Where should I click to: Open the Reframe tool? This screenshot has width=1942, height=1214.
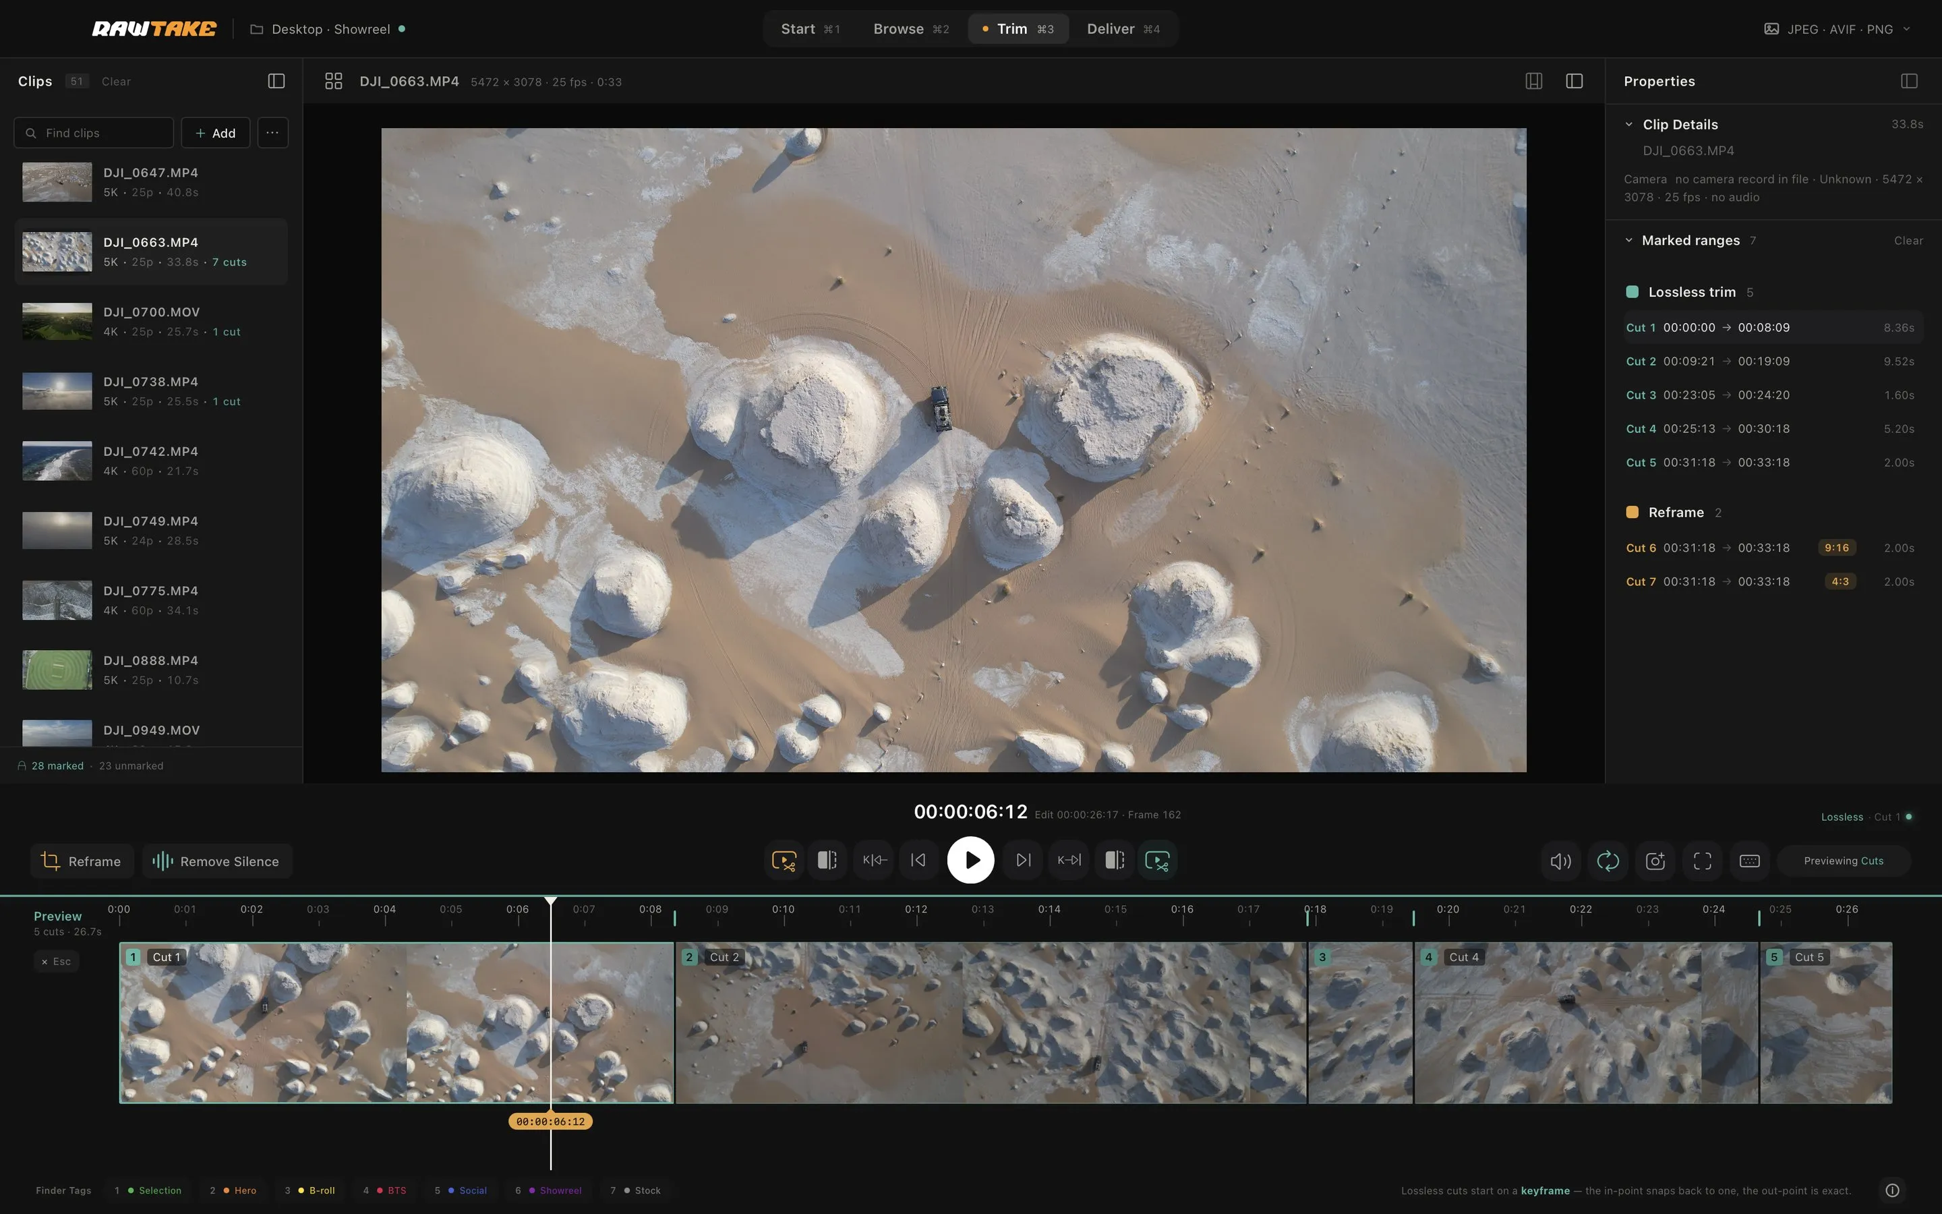[82, 861]
